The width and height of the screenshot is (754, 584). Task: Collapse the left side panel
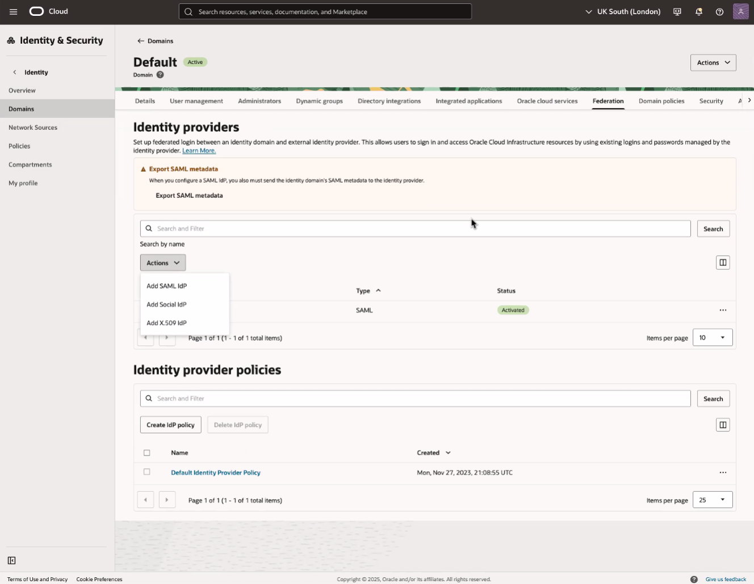click(x=11, y=560)
